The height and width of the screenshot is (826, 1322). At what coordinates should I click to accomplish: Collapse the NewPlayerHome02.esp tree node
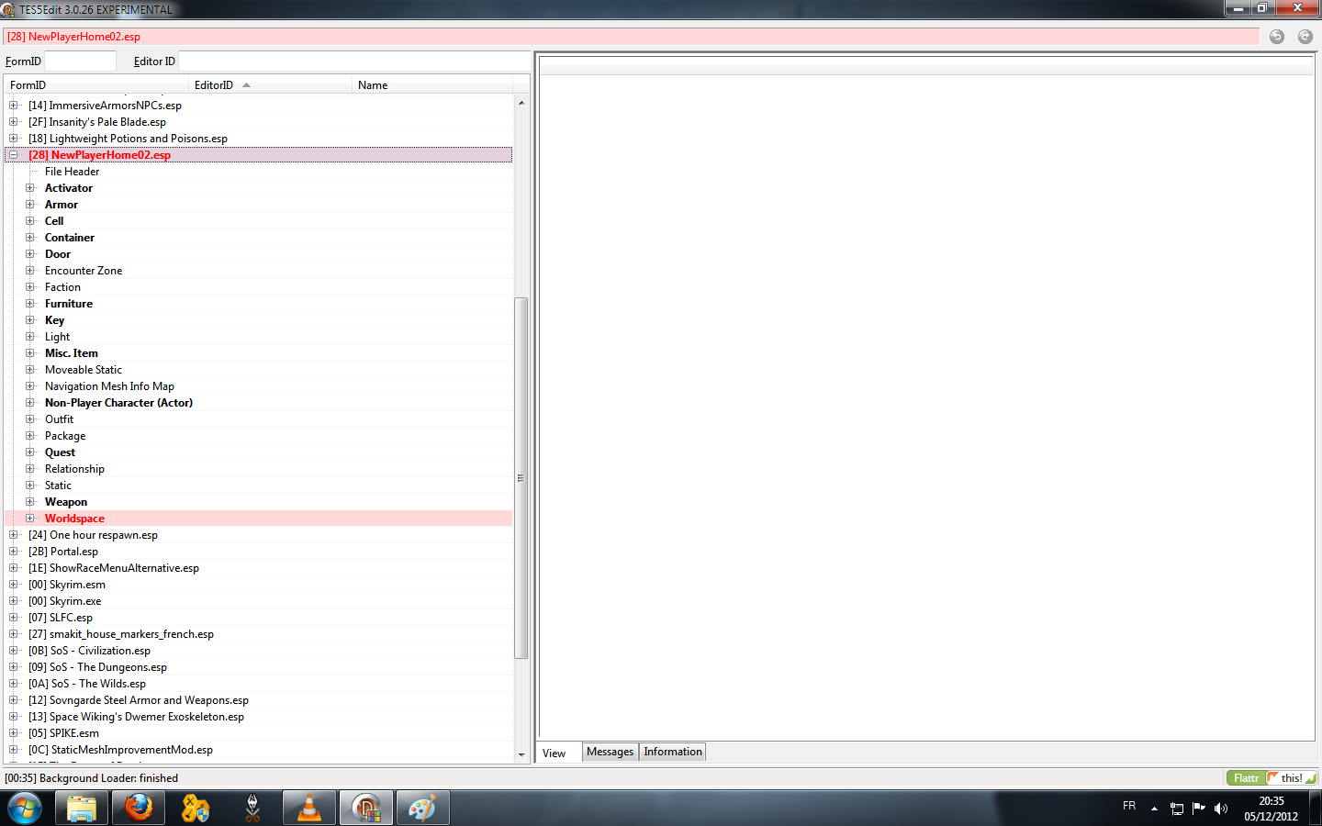pos(14,155)
